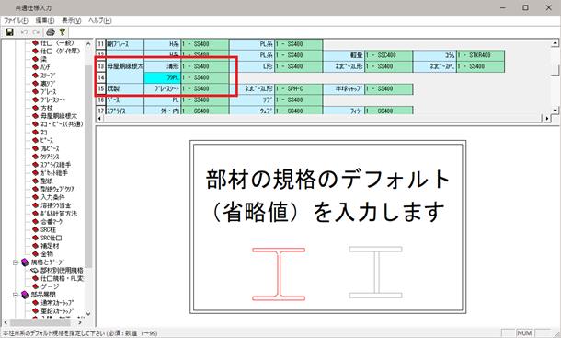
Task: Select the cyan highlighted cell in row 14
Action: tap(162, 77)
